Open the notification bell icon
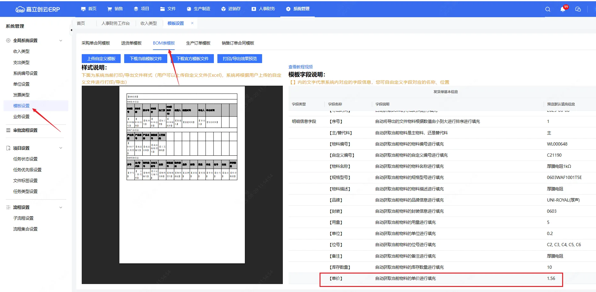 tap(562, 9)
